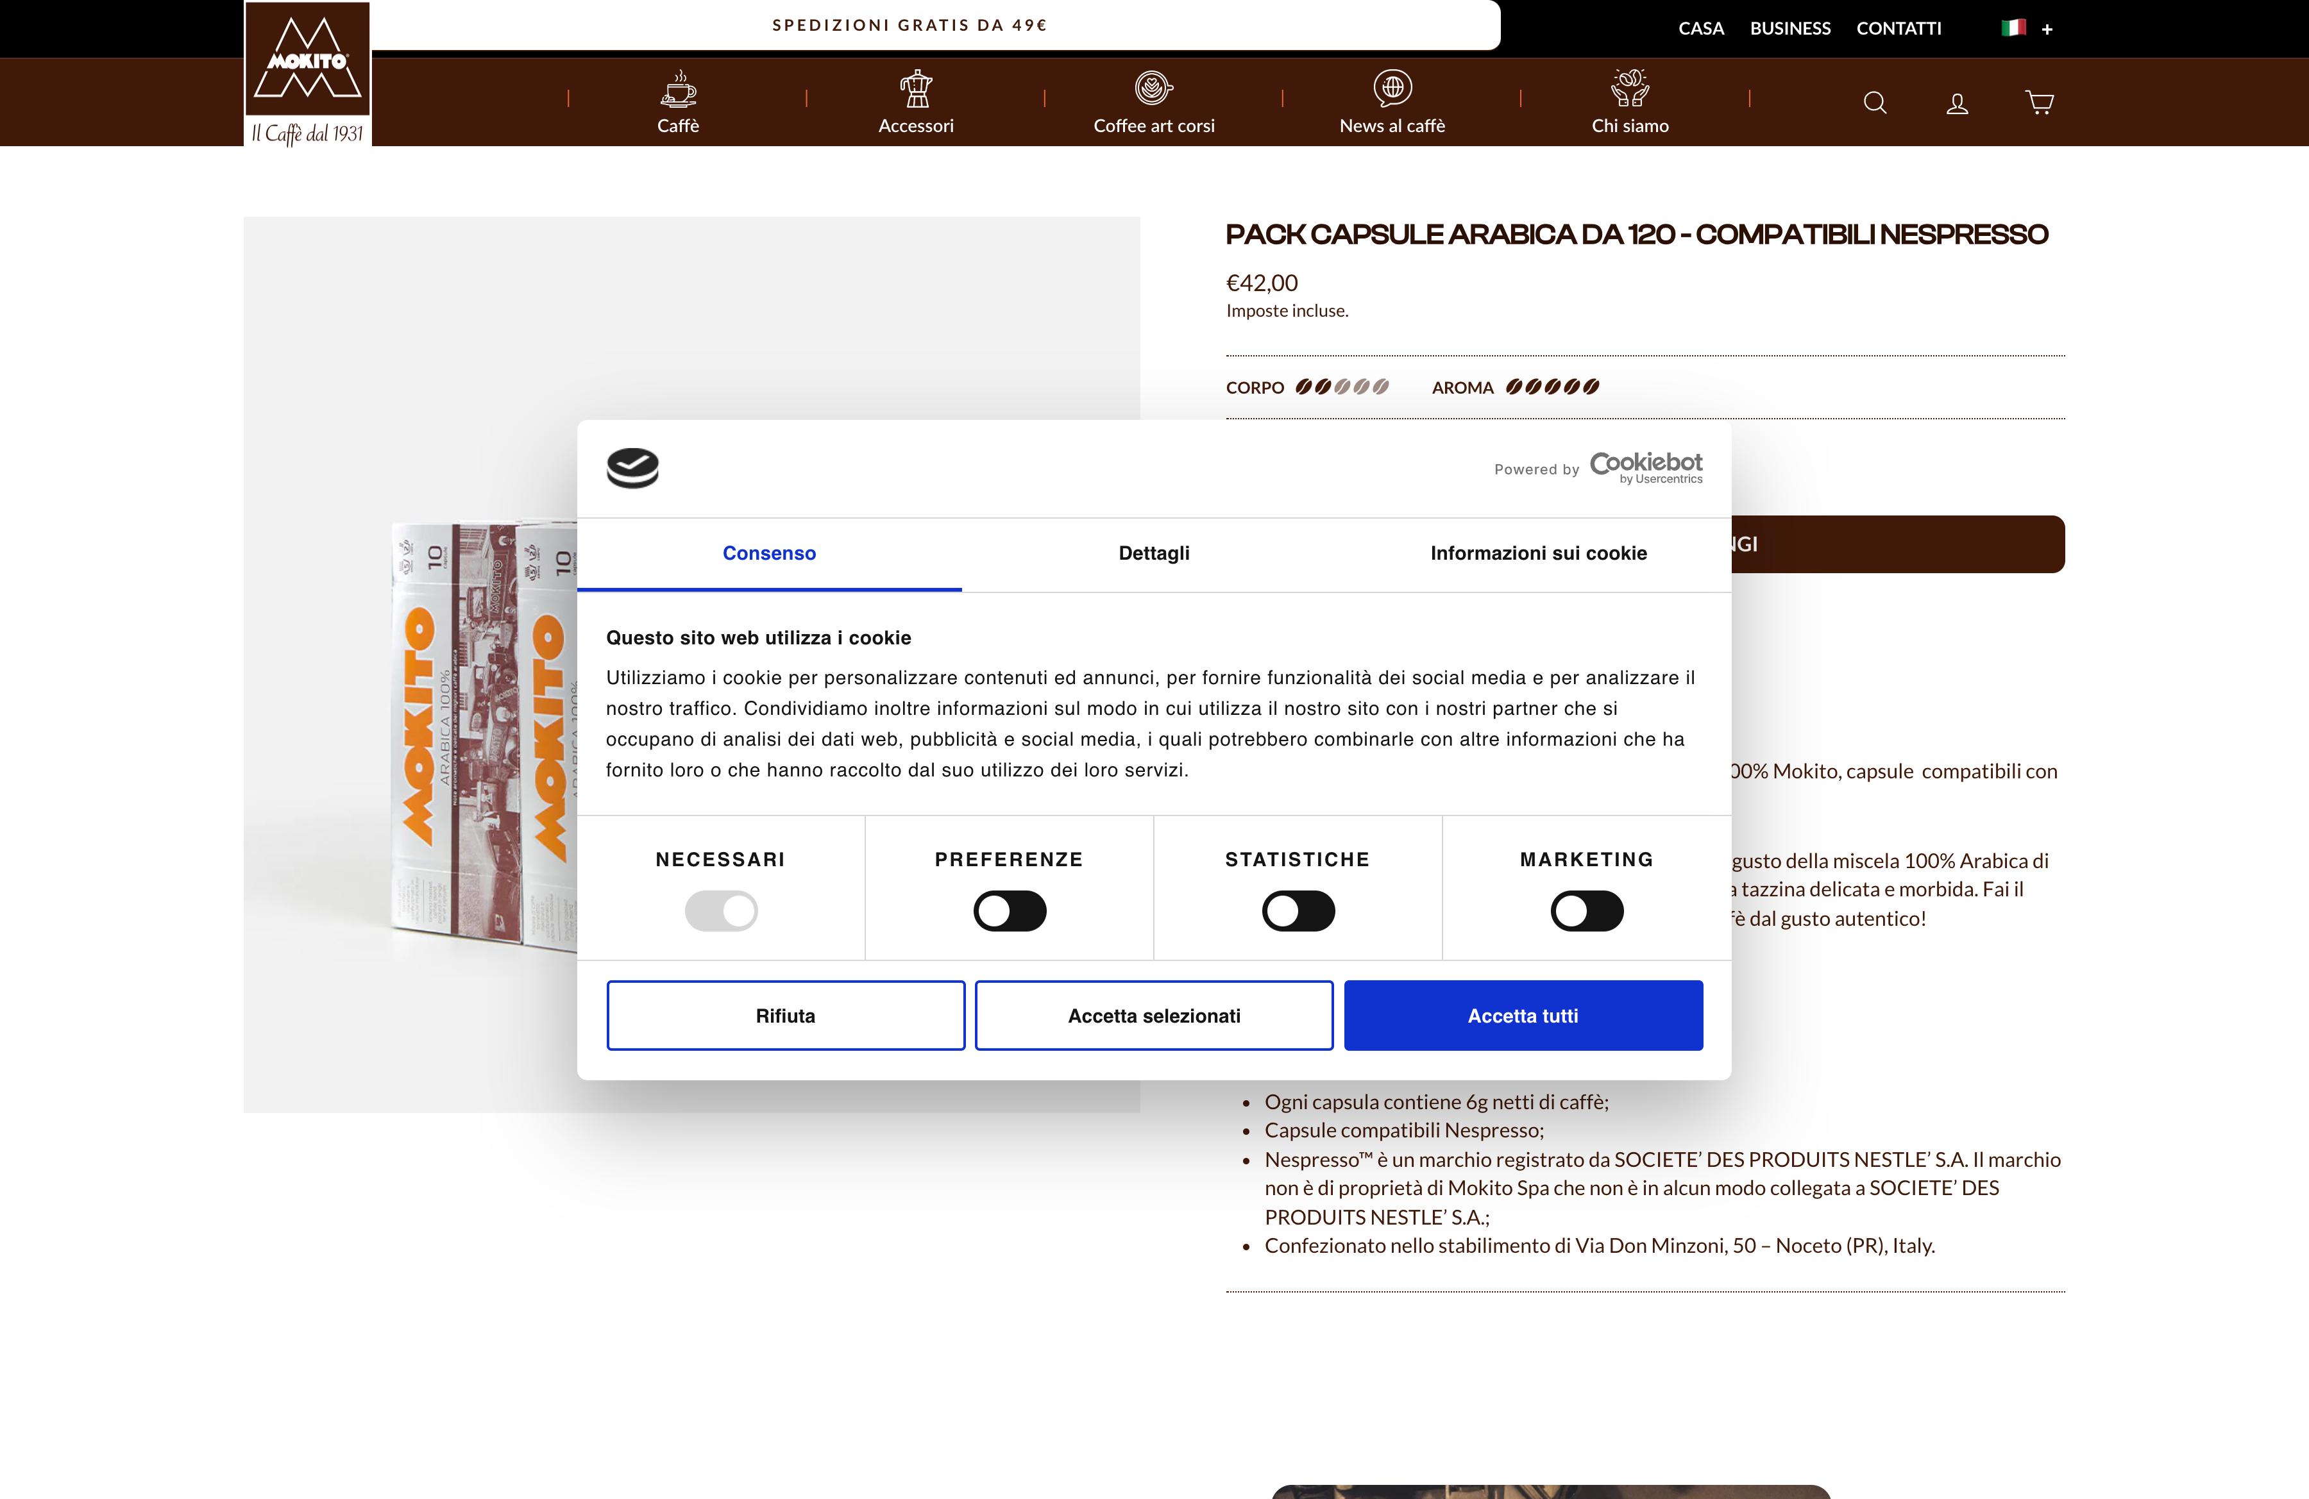
Task: Open the site search magnifier icon
Action: coord(1874,102)
